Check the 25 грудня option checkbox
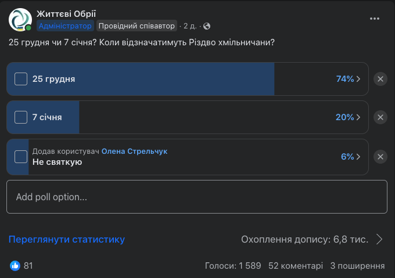Image resolution: width=395 pixels, height=278 pixels. click(x=21, y=79)
